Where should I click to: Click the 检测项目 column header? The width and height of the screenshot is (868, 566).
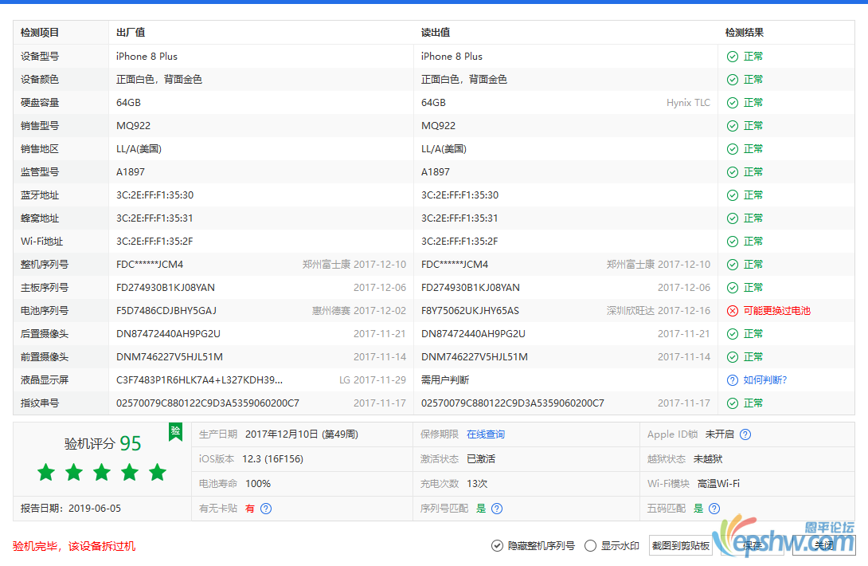(x=40, y=33)
